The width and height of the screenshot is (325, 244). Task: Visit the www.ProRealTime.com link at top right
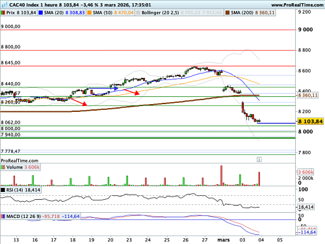point(297,5)
